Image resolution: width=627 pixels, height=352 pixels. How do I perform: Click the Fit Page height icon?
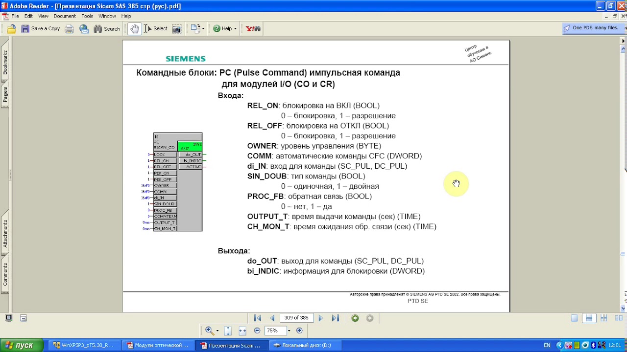228,331
